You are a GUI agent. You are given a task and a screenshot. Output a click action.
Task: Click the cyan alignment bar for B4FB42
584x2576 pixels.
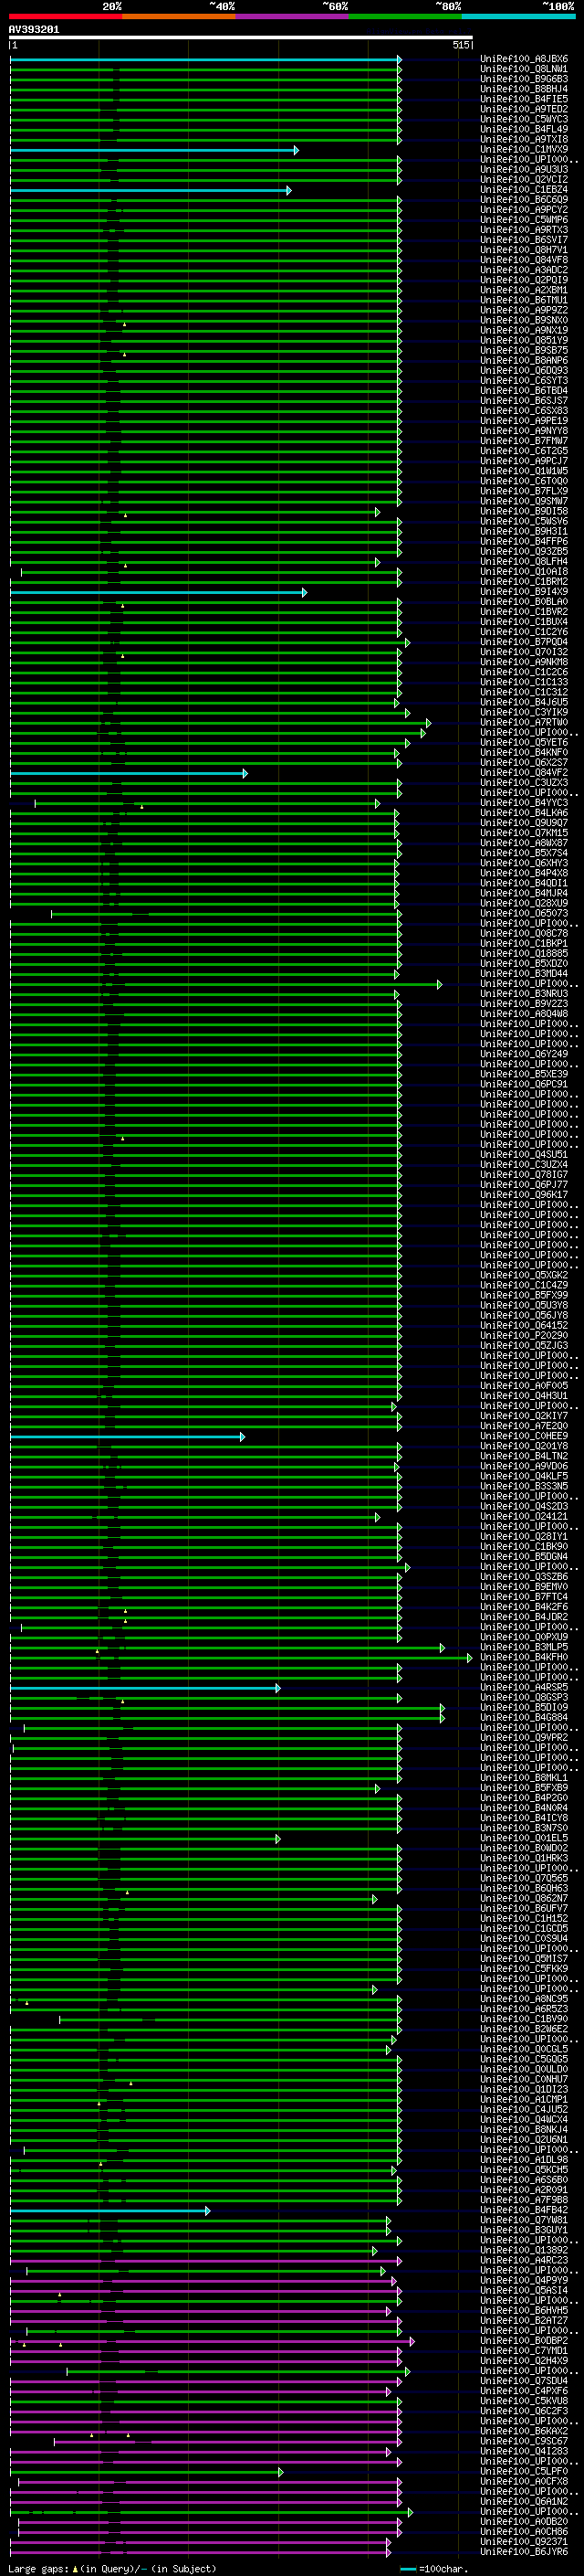click(x=109, y=2210)
